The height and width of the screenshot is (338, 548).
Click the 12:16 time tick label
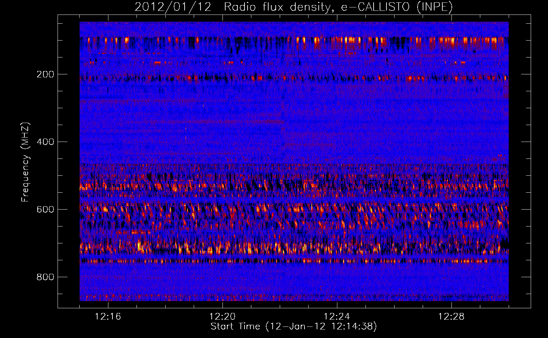[108, 317]
